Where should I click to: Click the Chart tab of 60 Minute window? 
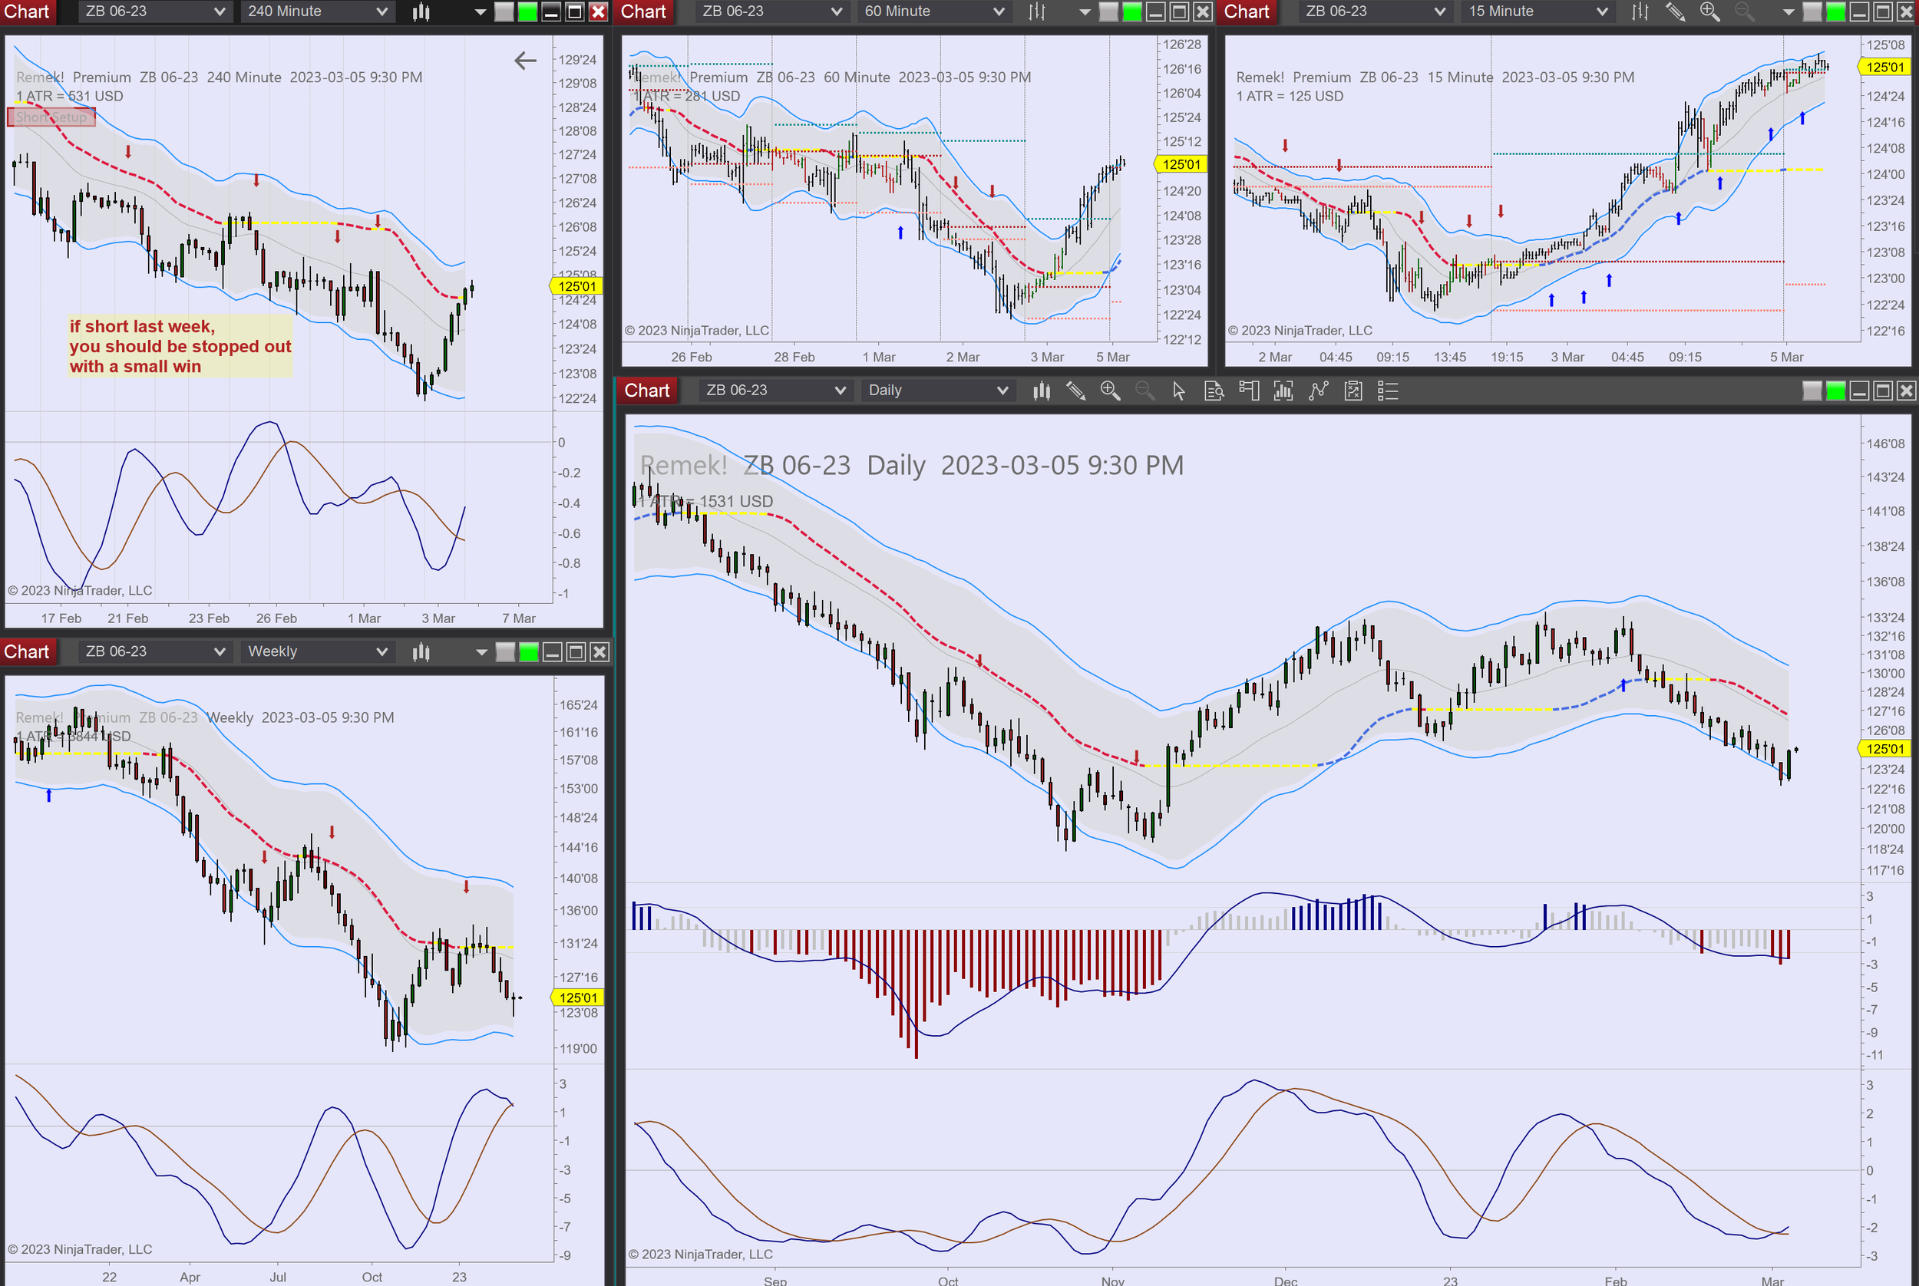(642, 12)
